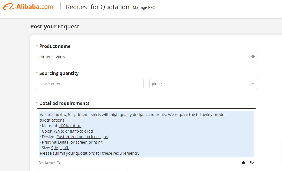282x171 pixels.
Task: Give thumbs up to generated requirements
Action: click(243, 163)
